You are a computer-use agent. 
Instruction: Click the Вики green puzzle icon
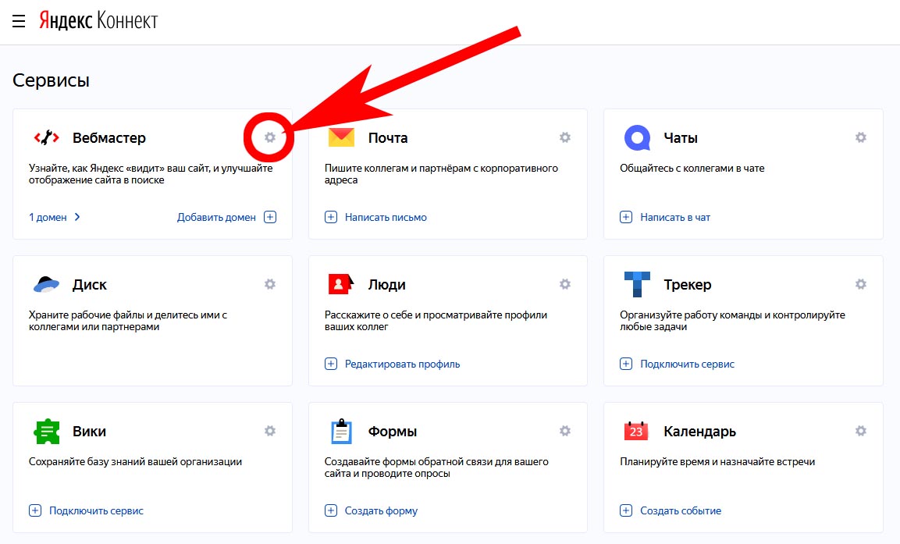47,432
